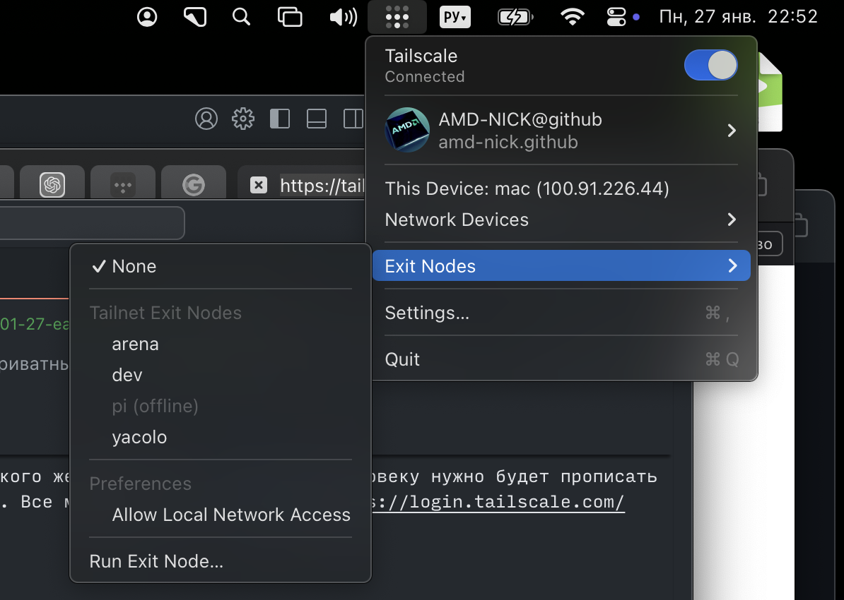Open Control Center icon in menu bar
Viewport: 844px width, 600px height.
pyautogui.click(x=616, y=17)
